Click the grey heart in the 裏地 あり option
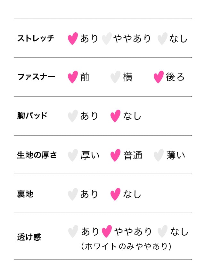 point(73,194)
